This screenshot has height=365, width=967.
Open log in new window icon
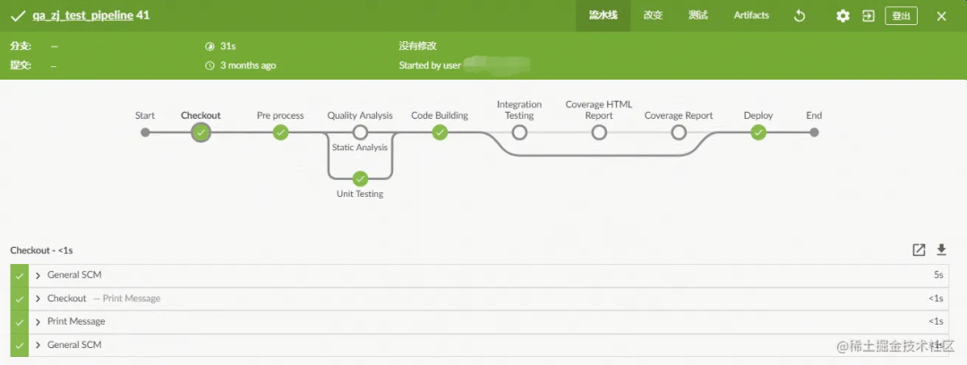click(919, 250)
